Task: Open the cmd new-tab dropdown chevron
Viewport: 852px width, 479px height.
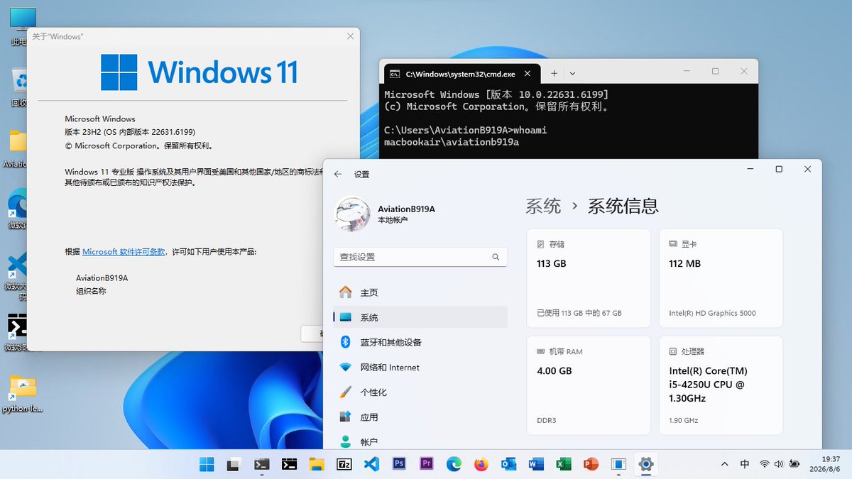Action: pos(572,73)
